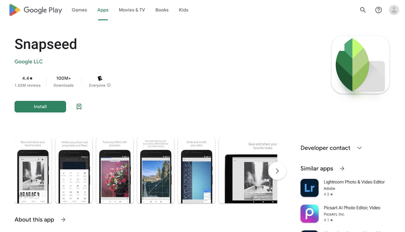This screenshot has height=232, width=405.
Task: Open the Similar apps arrow
Action: [342, 168]
